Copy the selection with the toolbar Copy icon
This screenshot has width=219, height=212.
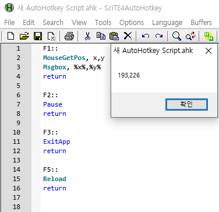point(101,36)
